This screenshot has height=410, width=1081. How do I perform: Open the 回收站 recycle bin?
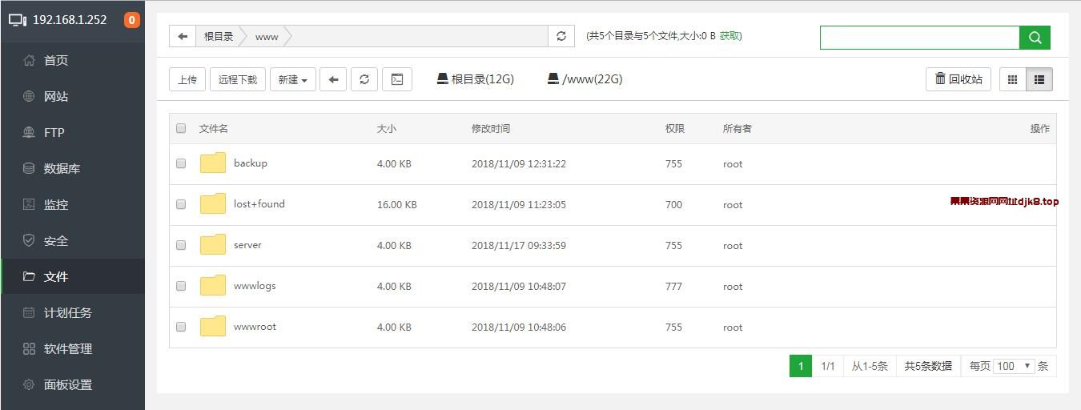tap(958, 79)
